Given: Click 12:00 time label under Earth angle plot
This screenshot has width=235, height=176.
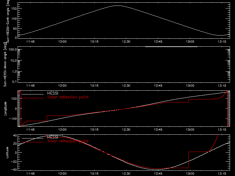Looking at the screenshot, I should [62, 42].
